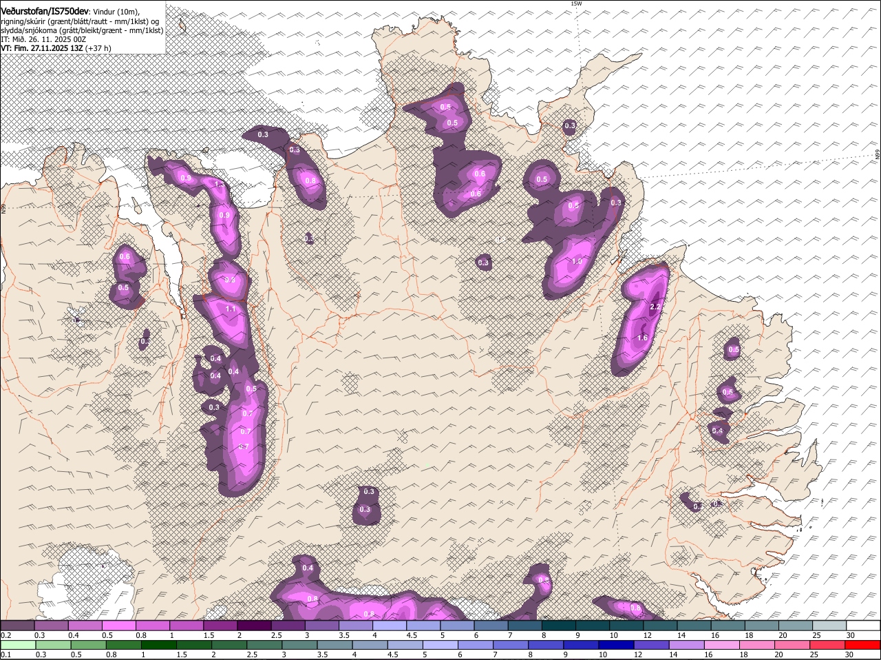881x660 pixels.
Task: Click the white snow swatch after 30
Action: [x=863, y=625]
